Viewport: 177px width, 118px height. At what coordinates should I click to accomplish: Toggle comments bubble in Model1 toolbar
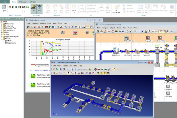tap(160, 31)
